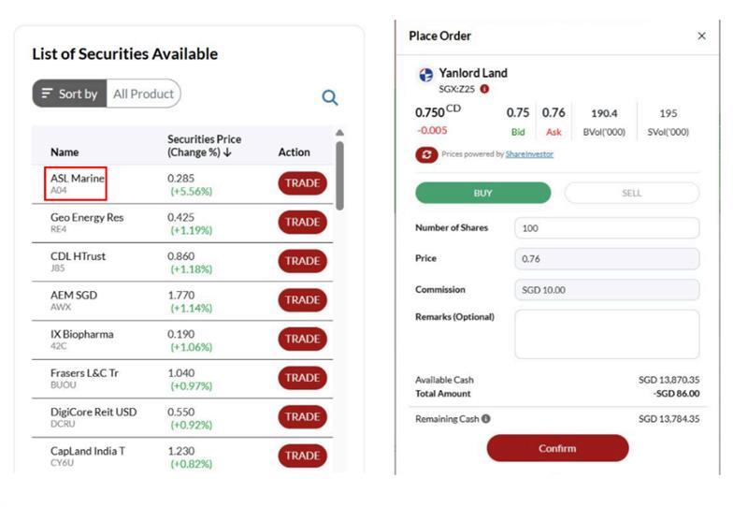748x507 pixels.
Task: Click the red info icon beside SGX:Z25
Action: tap(484, 89)
